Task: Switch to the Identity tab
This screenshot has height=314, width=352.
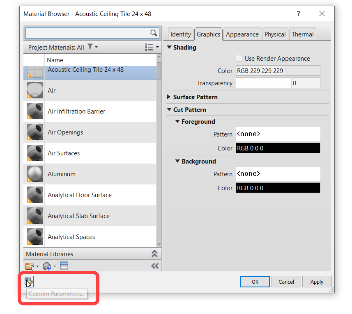Action: [x=180, y=34]
